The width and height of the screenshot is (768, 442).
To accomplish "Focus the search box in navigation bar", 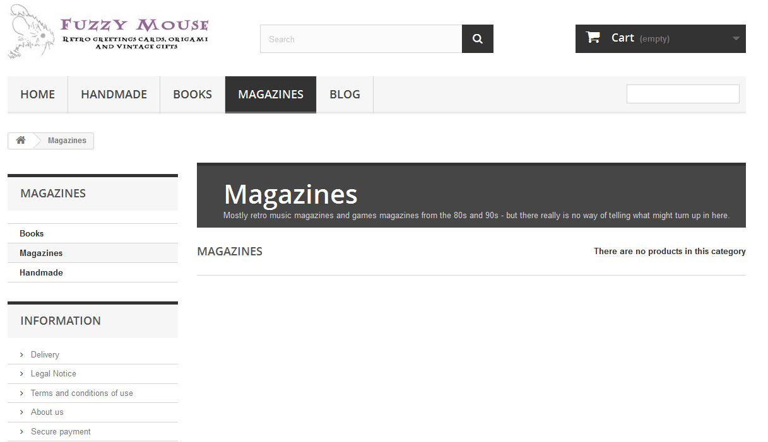I will pyautogui.click(x=683, y=94).
